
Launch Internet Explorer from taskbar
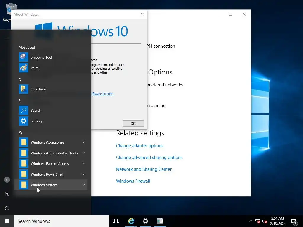(131, 221)
